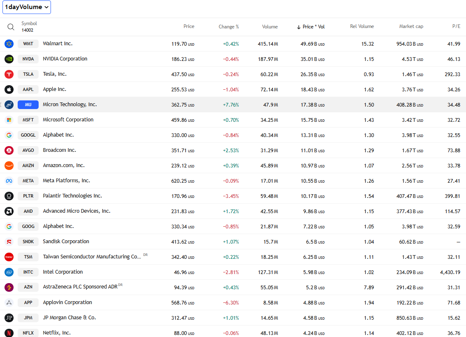Click the Tesla logo icon
Viewport: 466px width, 337px height.
coord(9,74)
